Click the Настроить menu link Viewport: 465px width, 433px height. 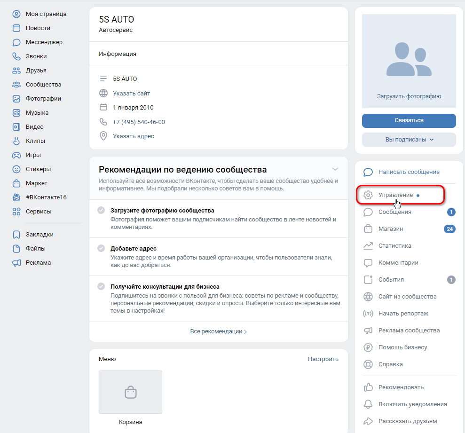point(323,359)
